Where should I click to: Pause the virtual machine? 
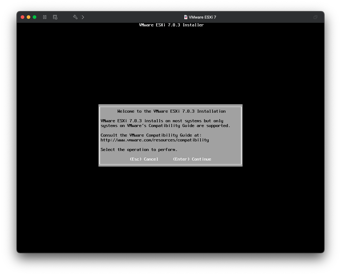point(45,17)
